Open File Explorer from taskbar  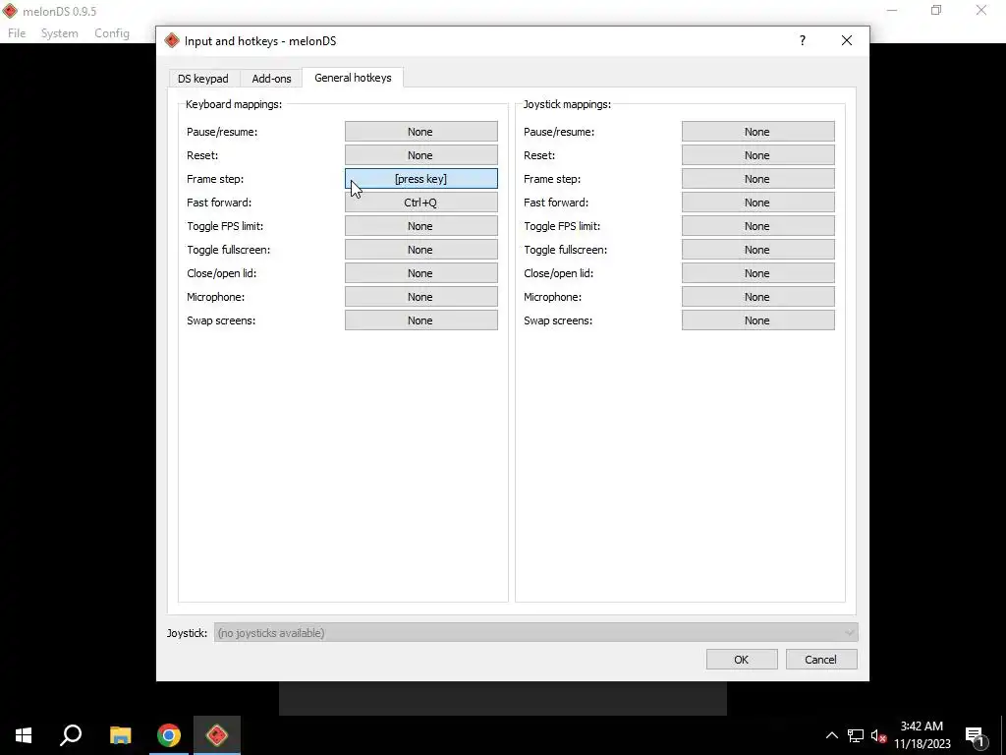120,735
